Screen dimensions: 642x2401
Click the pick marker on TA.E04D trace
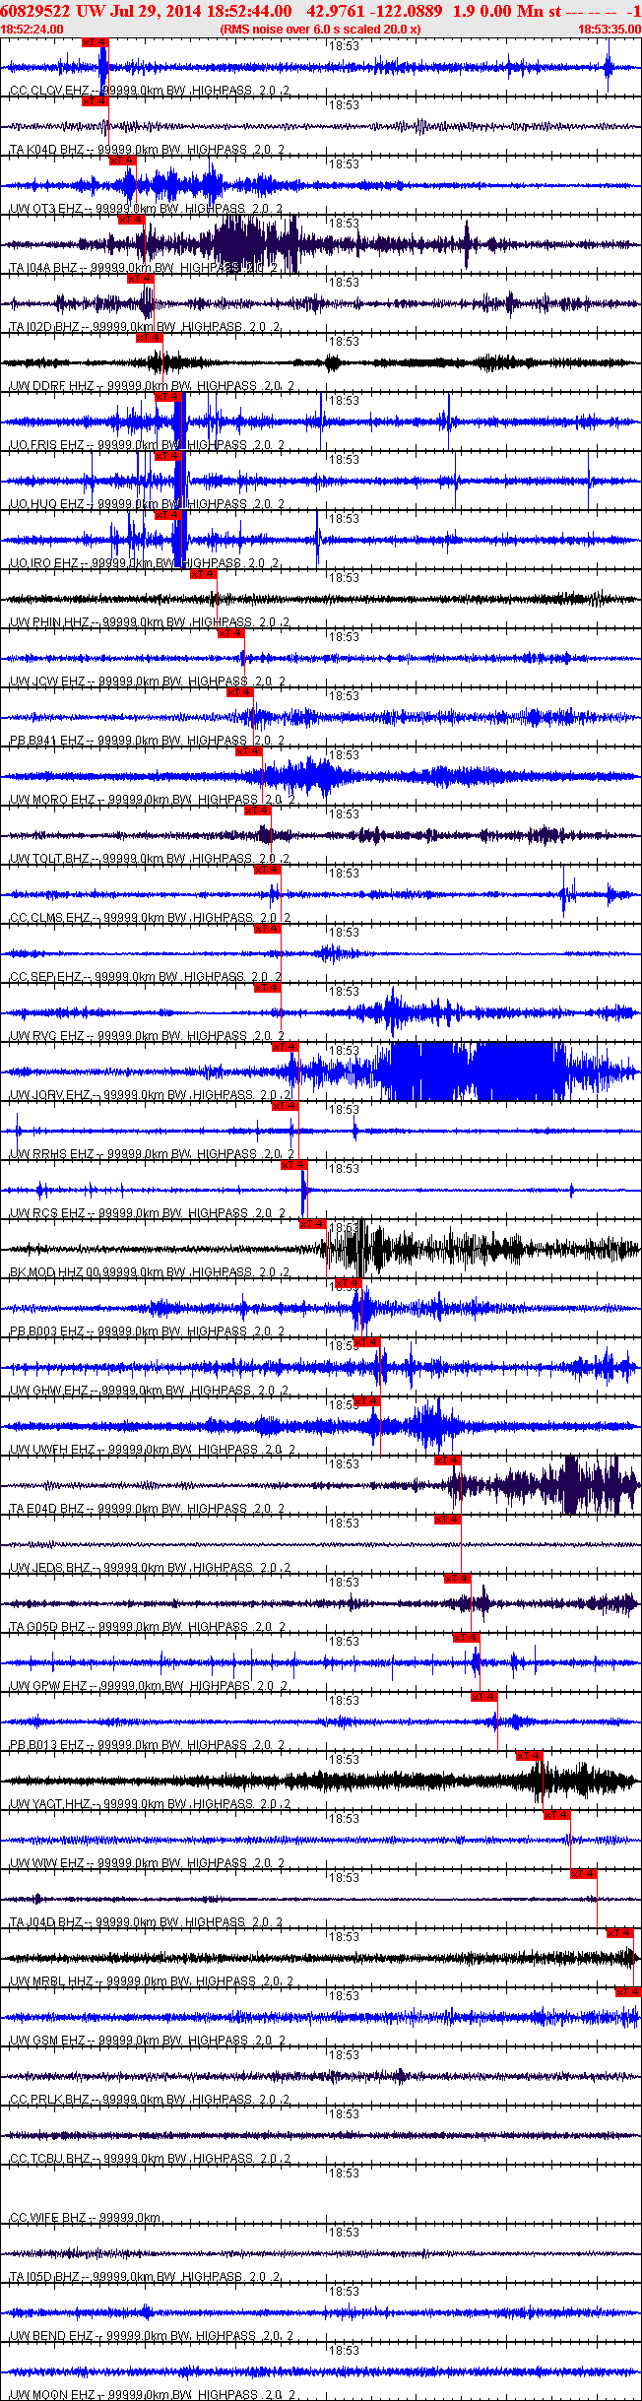[448, 1460]
